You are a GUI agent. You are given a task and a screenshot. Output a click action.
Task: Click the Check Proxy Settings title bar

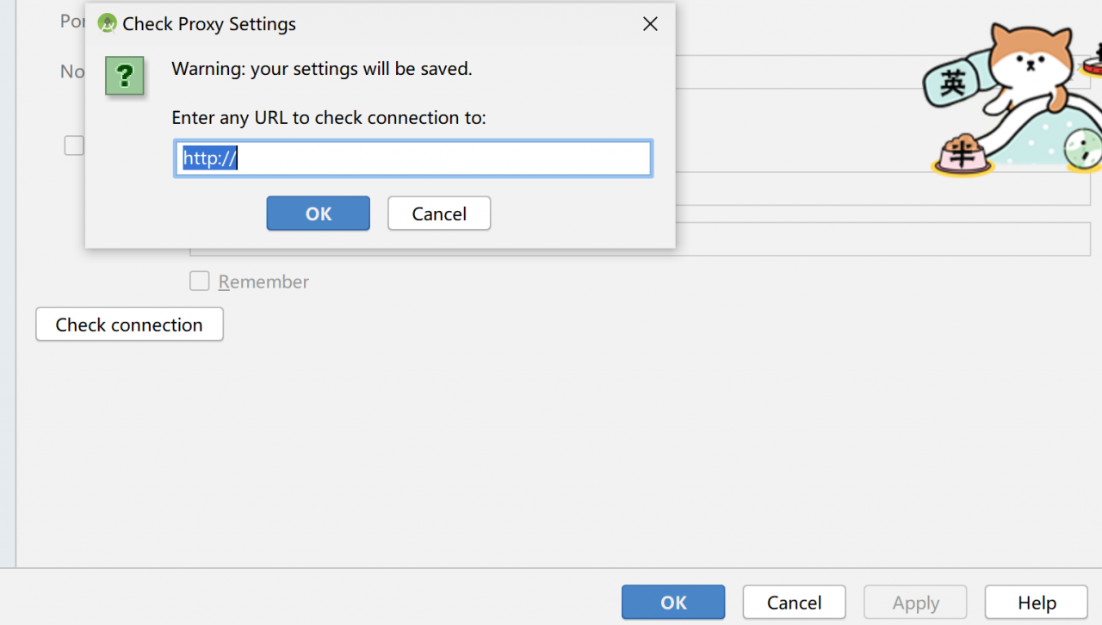(430, 24)
